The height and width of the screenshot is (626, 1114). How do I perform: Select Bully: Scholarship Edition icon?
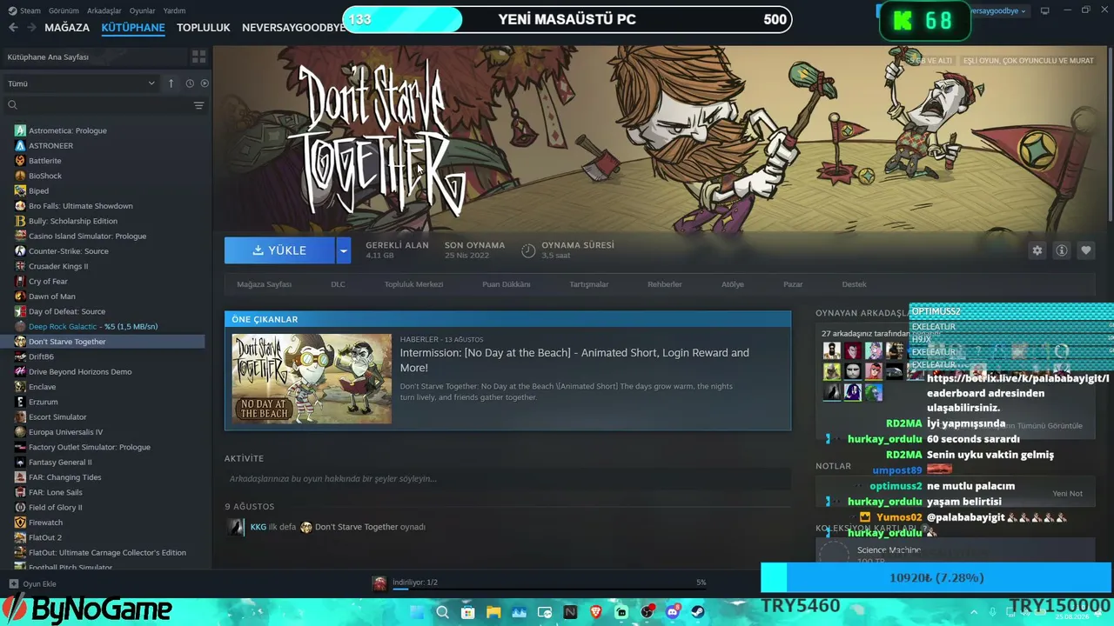click(20, 221)
